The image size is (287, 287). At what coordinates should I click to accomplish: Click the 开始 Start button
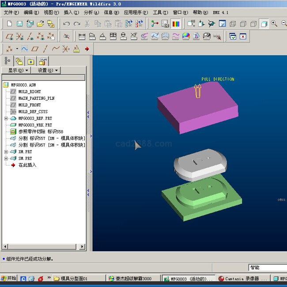[9, 279]
